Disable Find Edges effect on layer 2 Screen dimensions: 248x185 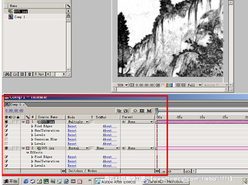[6, 157]
